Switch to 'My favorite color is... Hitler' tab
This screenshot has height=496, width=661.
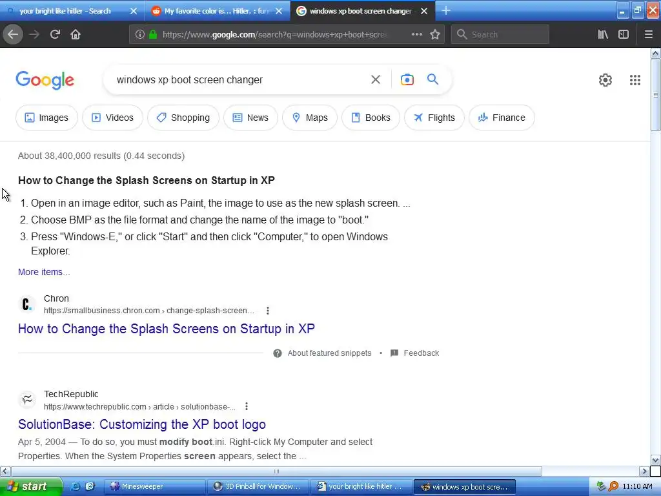click(217, 11)
